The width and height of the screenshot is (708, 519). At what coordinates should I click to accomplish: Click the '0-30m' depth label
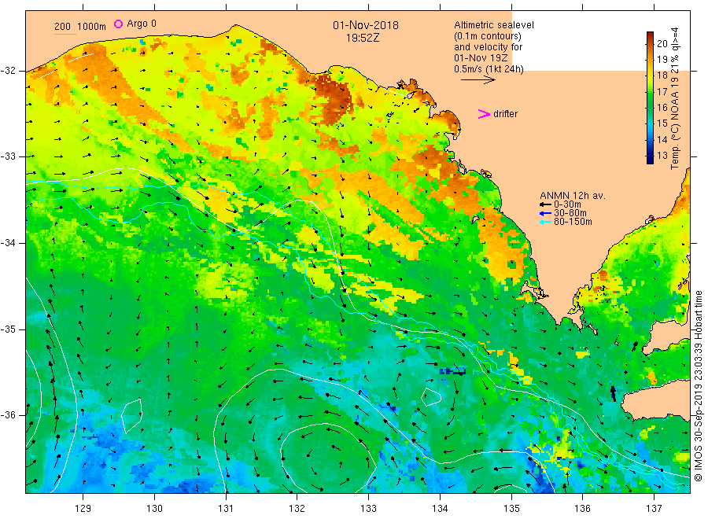567,204
